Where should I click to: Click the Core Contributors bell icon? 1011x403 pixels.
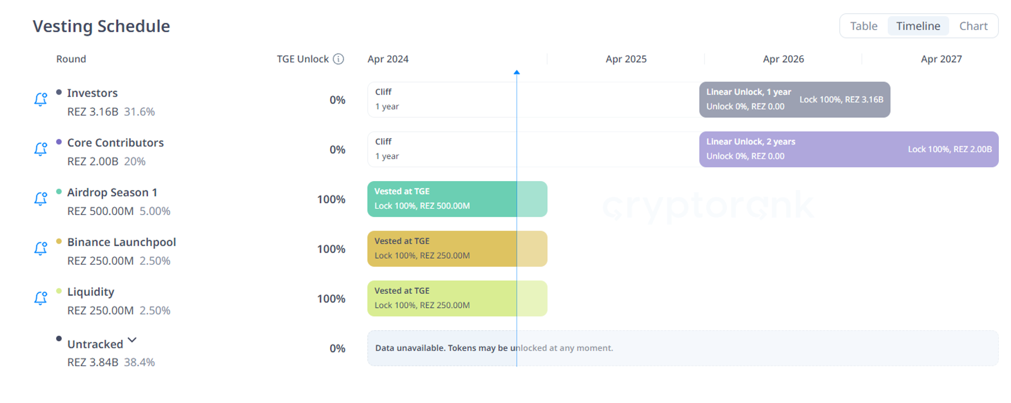pyautogui.click(x=40, y=149)
